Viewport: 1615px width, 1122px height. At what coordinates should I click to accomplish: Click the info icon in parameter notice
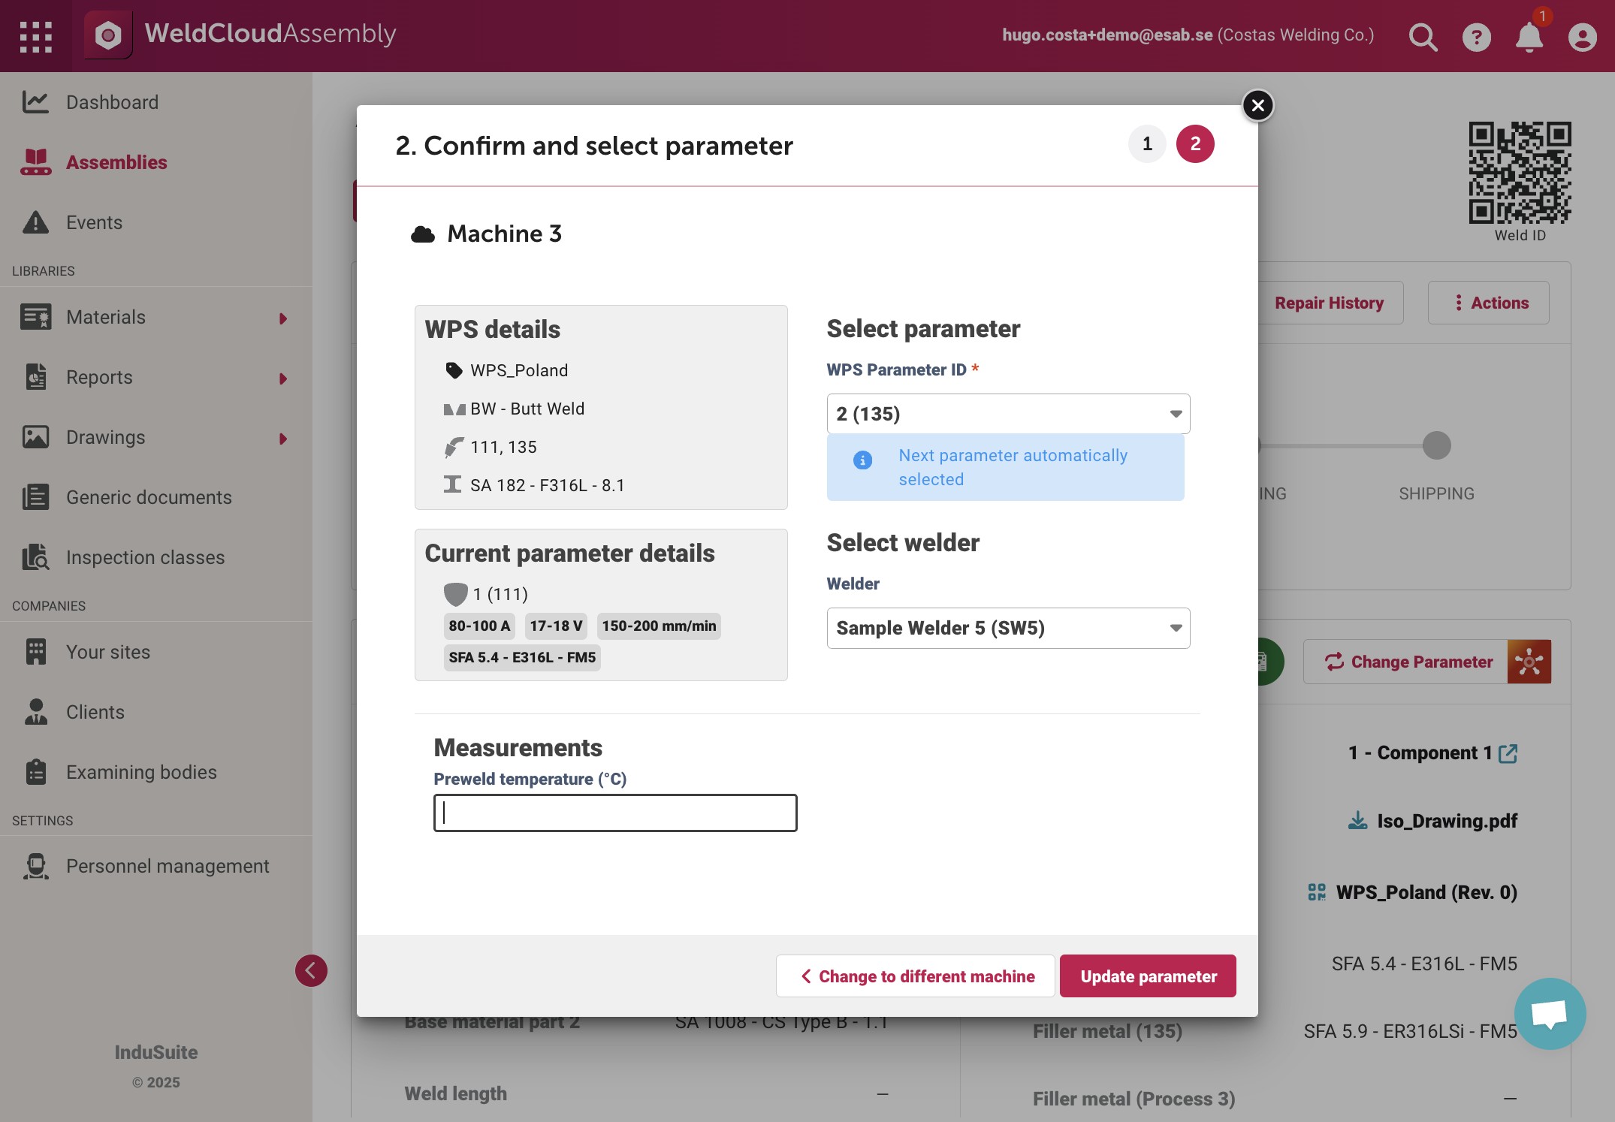pyautogui.click(x=862, y=460)
